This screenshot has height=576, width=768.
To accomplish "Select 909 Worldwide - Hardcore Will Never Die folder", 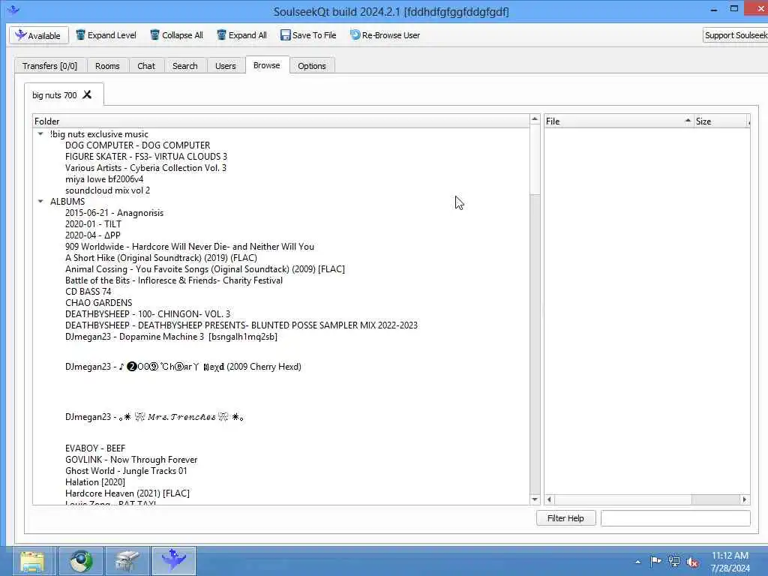I will click(x=190, y=247).
